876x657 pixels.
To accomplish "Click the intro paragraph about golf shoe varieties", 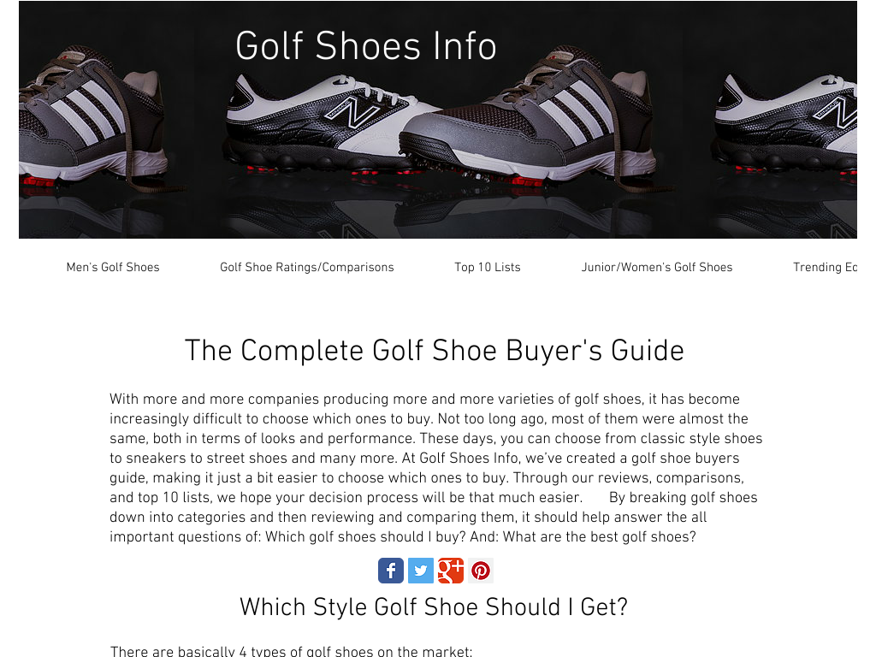I will click(x=435, y=468).
